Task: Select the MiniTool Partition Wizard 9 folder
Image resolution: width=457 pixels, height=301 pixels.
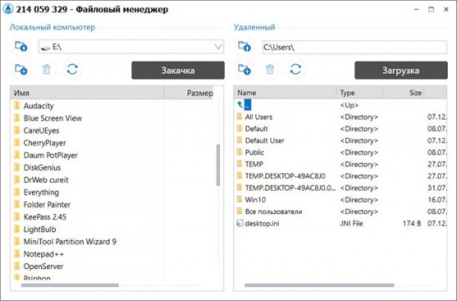Action: (x=65, y=242)
